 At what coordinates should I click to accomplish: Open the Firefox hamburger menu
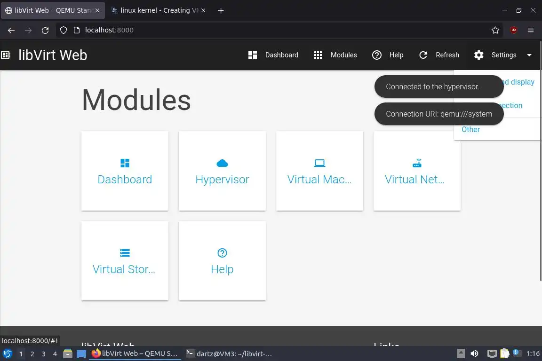(x=531, y=30)
